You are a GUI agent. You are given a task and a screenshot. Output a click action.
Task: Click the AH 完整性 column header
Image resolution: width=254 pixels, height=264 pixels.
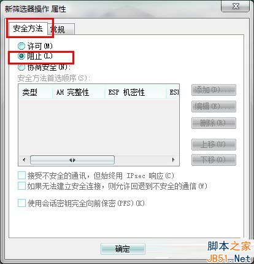coord(79,92)
